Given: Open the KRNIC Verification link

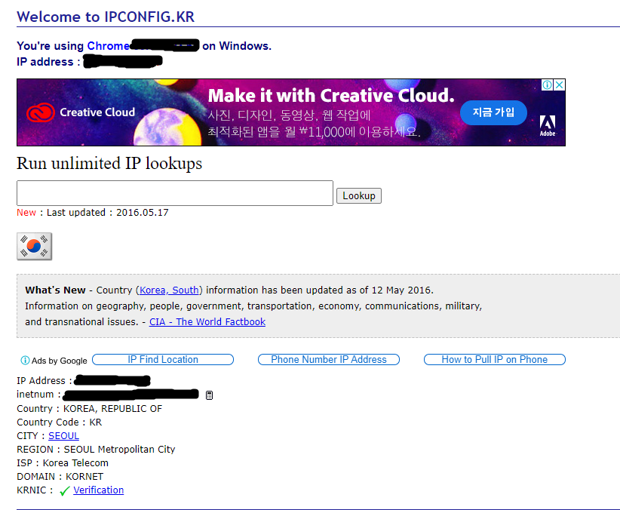Looking at the screenshot, I should click(x=99, y=490).
